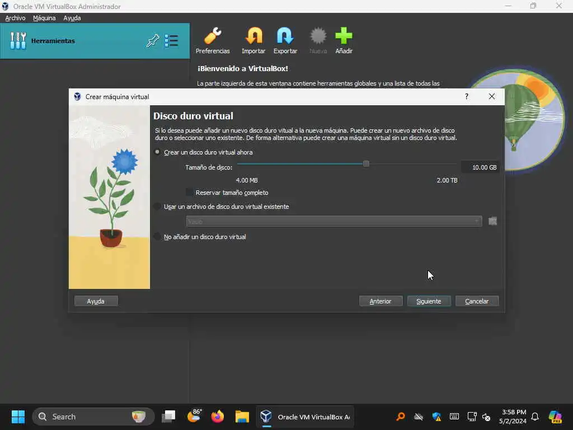Open the Archivo menu
The image size is (573, 430).
pyautogui.click(x=15, y=18)
